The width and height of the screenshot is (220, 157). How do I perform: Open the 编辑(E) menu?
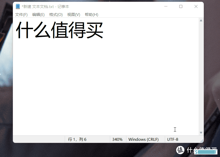[x=38, y=15]
